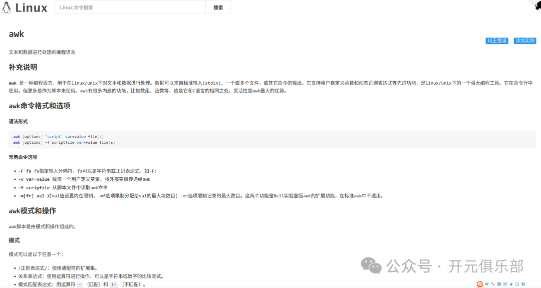Open the Linux site title link

click(31, 8)
